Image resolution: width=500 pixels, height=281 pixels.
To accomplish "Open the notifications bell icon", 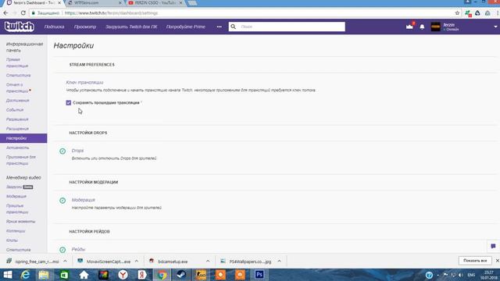I will coord(422,27).
